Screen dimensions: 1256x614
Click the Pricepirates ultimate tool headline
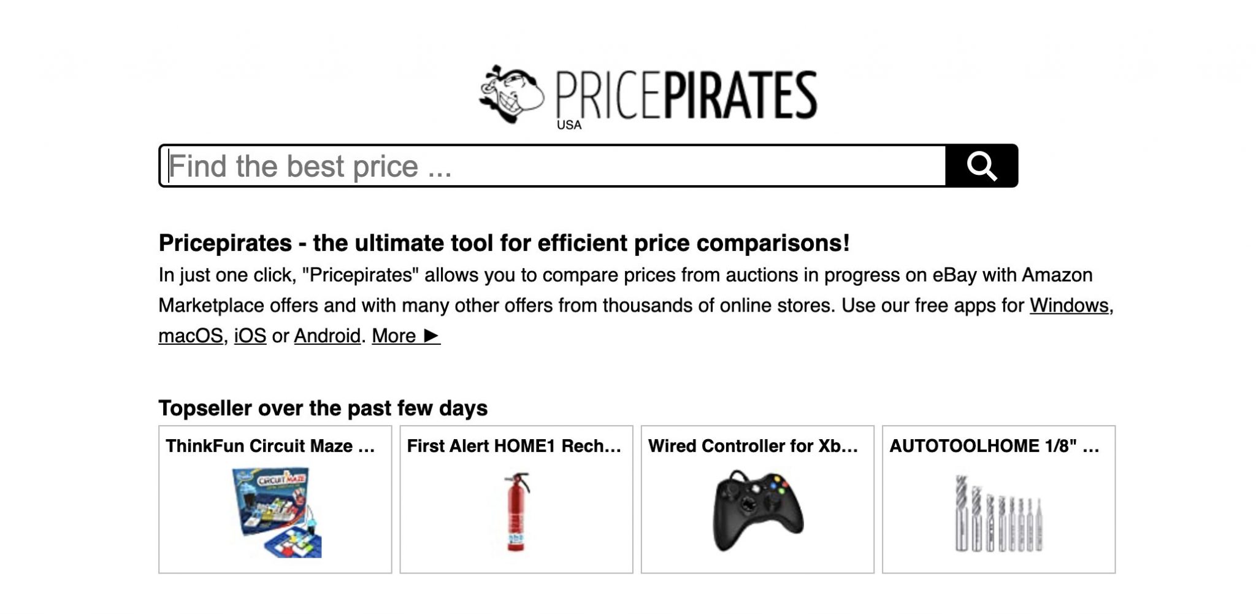(504, 243)
